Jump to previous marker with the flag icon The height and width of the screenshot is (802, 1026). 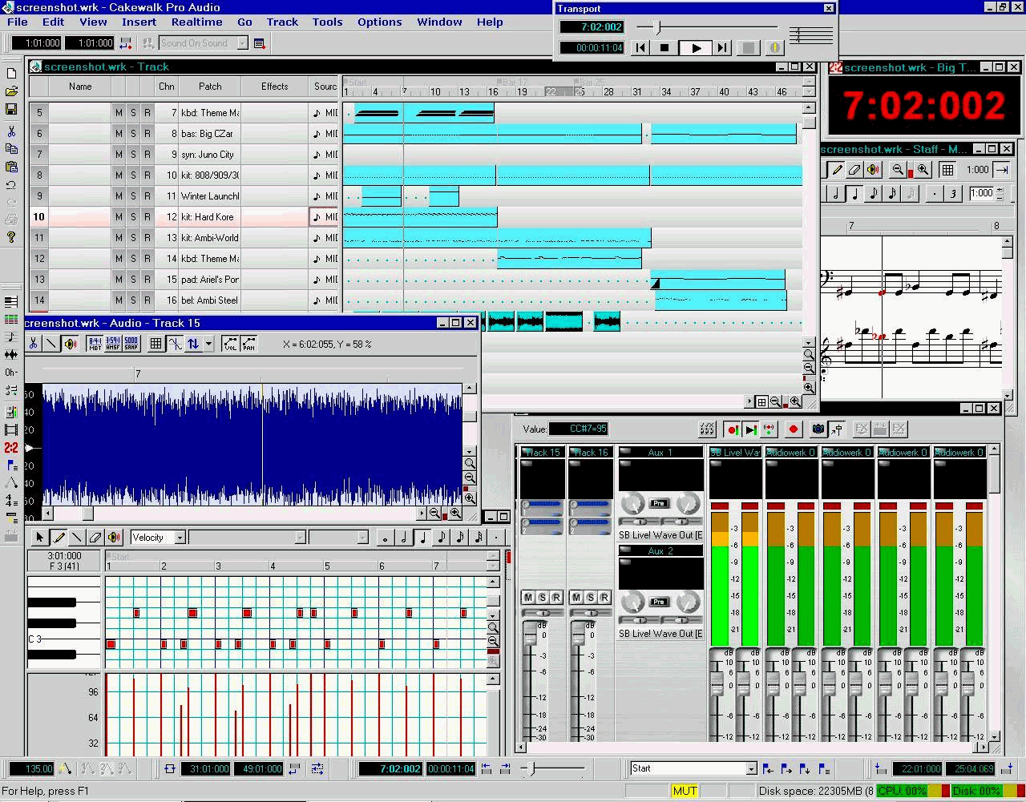click(768, 769)
